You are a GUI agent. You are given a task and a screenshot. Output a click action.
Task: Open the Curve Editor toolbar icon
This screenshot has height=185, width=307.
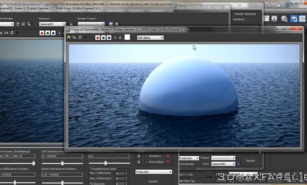coord(266,18)
